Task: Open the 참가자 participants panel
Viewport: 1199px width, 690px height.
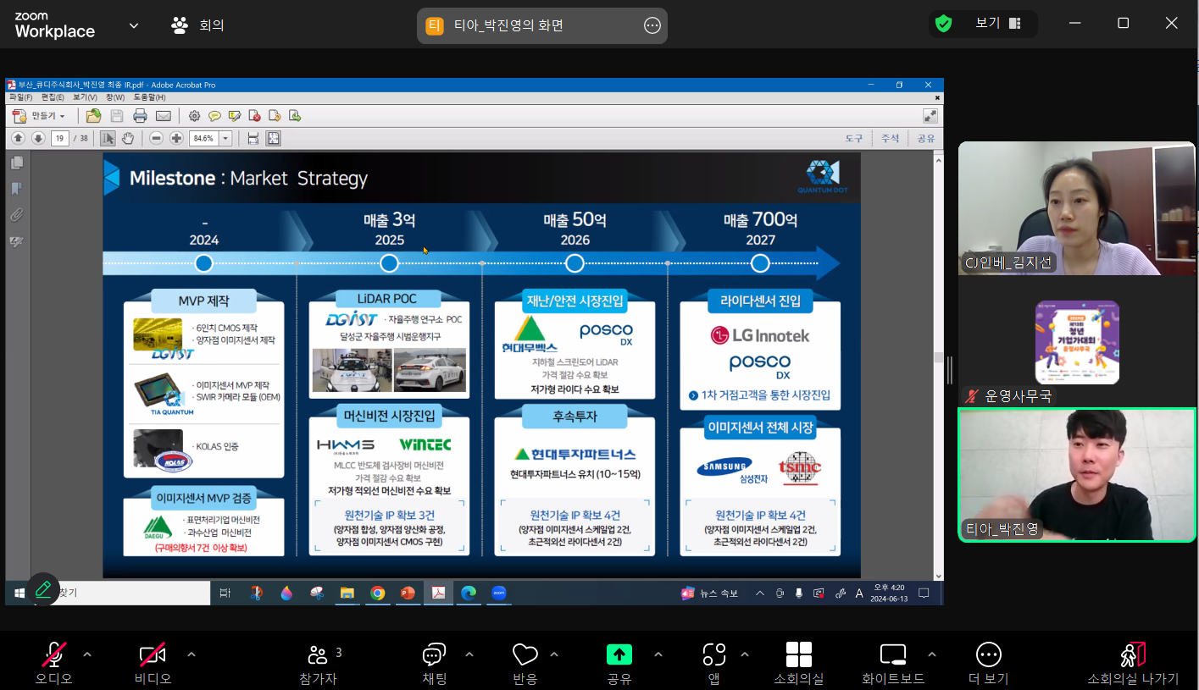Action: (x=319, y=663)
